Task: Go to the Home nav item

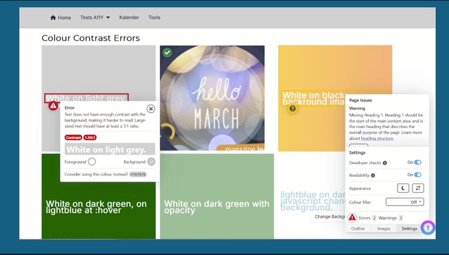Action: (x=61, y=17)
